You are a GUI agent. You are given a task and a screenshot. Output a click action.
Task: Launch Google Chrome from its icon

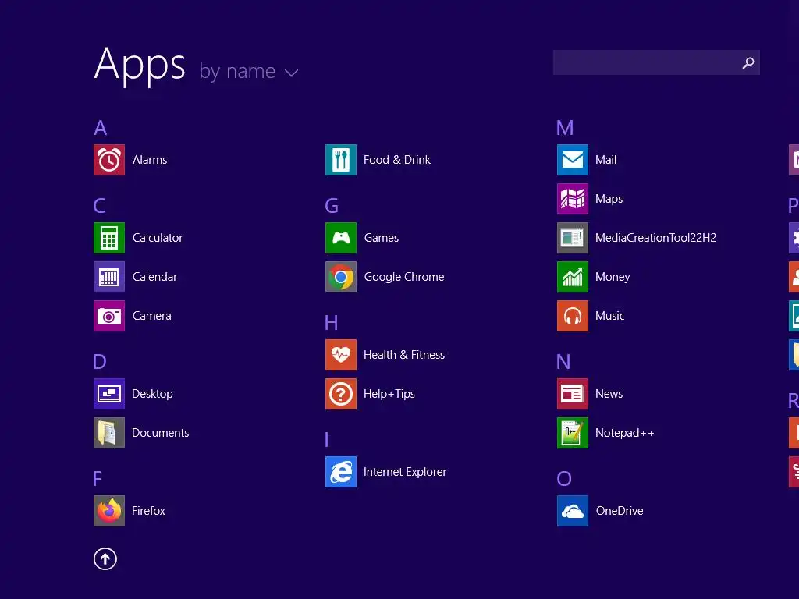341,277
